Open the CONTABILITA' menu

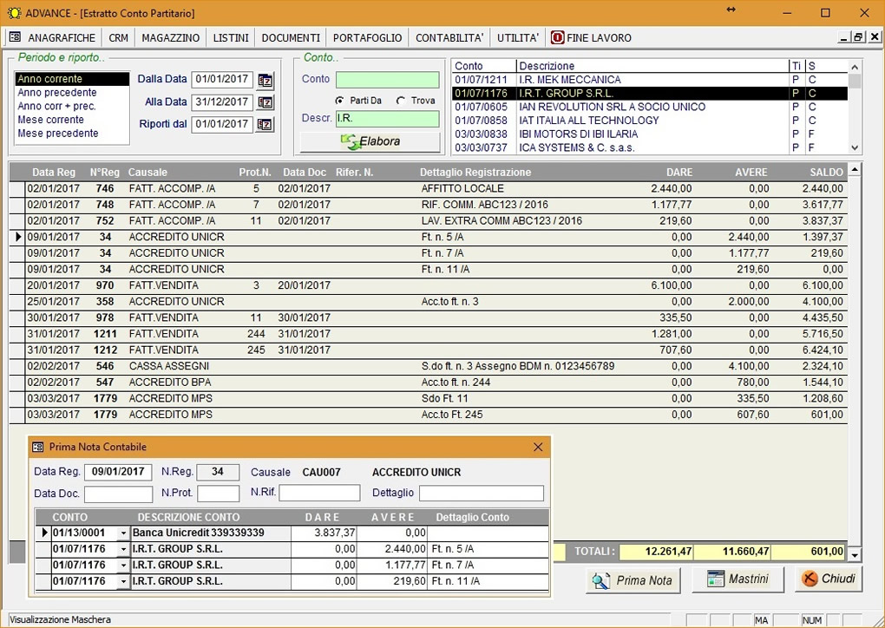coord(449,38)
